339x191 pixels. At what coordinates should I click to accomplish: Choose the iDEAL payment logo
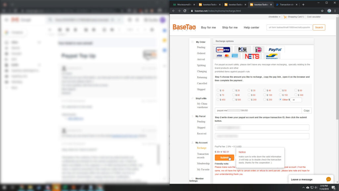pyautogui.click(x=258, y=50)
